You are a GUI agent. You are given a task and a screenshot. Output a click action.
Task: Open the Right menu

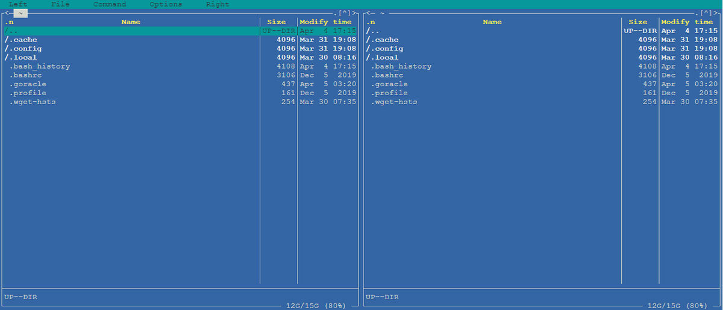point(218,4)
